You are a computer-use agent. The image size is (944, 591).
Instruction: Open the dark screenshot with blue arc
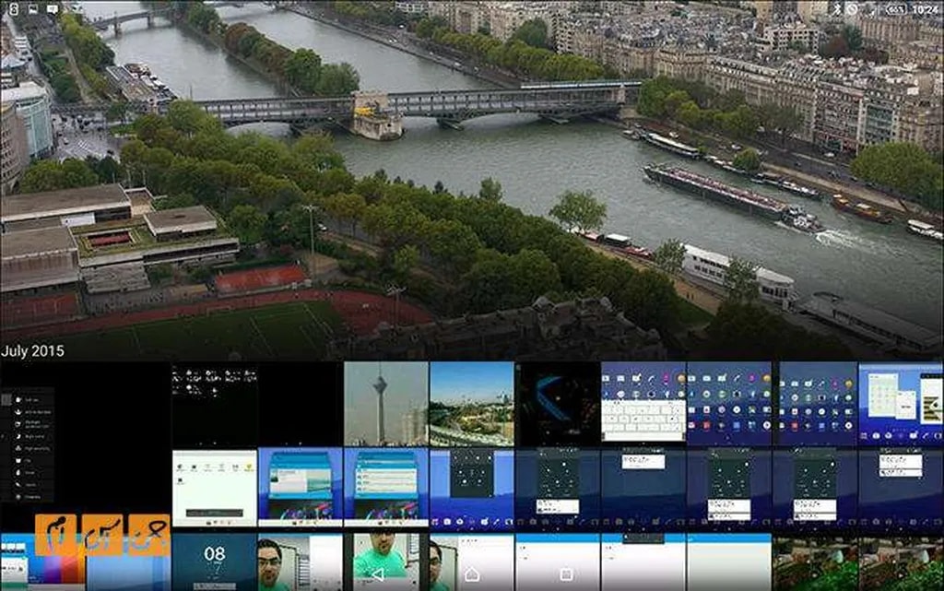[557, 403]
